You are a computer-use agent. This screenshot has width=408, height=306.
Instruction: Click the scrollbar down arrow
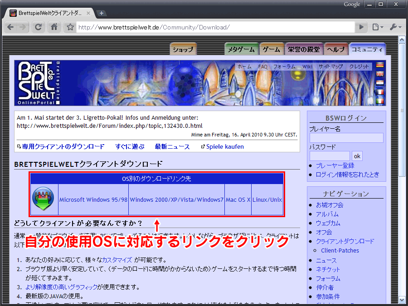(402, 299)
